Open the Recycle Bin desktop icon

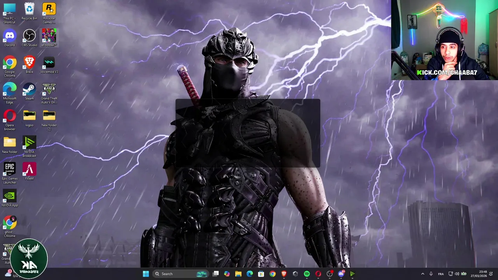point(29,11)
